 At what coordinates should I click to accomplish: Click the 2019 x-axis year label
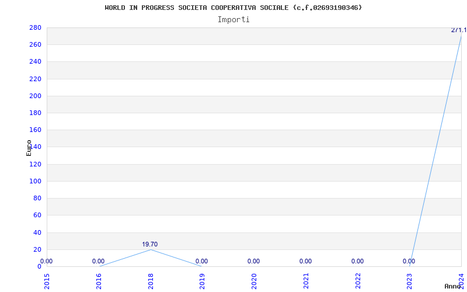pyautogui.click(x=203, y=281)
